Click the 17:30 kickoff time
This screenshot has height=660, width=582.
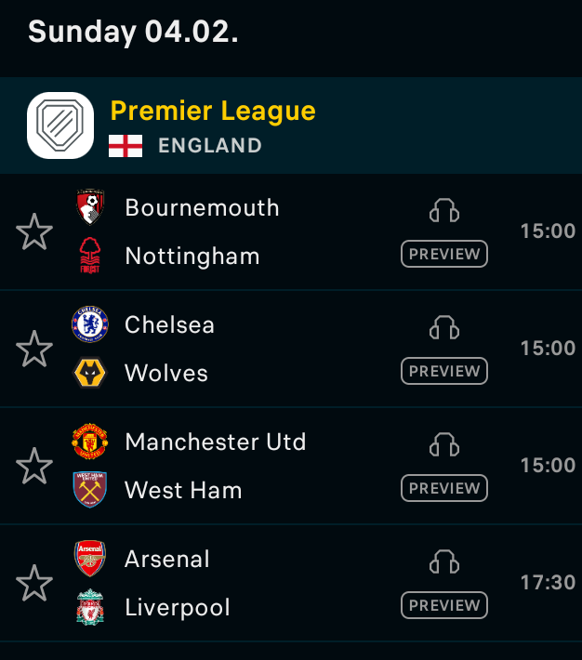pos(548,583)
